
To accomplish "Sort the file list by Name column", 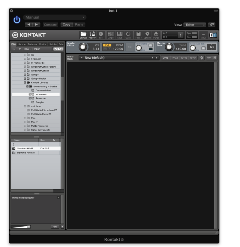I will point(25,140).
